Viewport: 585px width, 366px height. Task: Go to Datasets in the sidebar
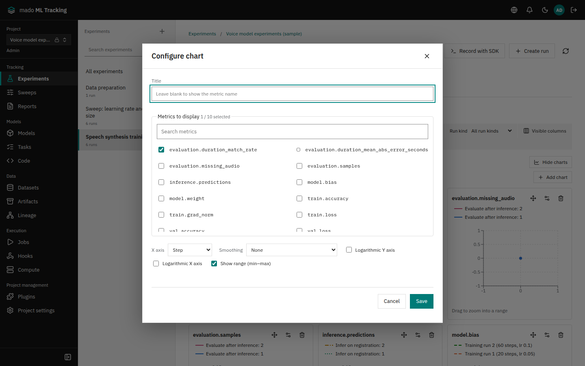[x=39, y=188]
